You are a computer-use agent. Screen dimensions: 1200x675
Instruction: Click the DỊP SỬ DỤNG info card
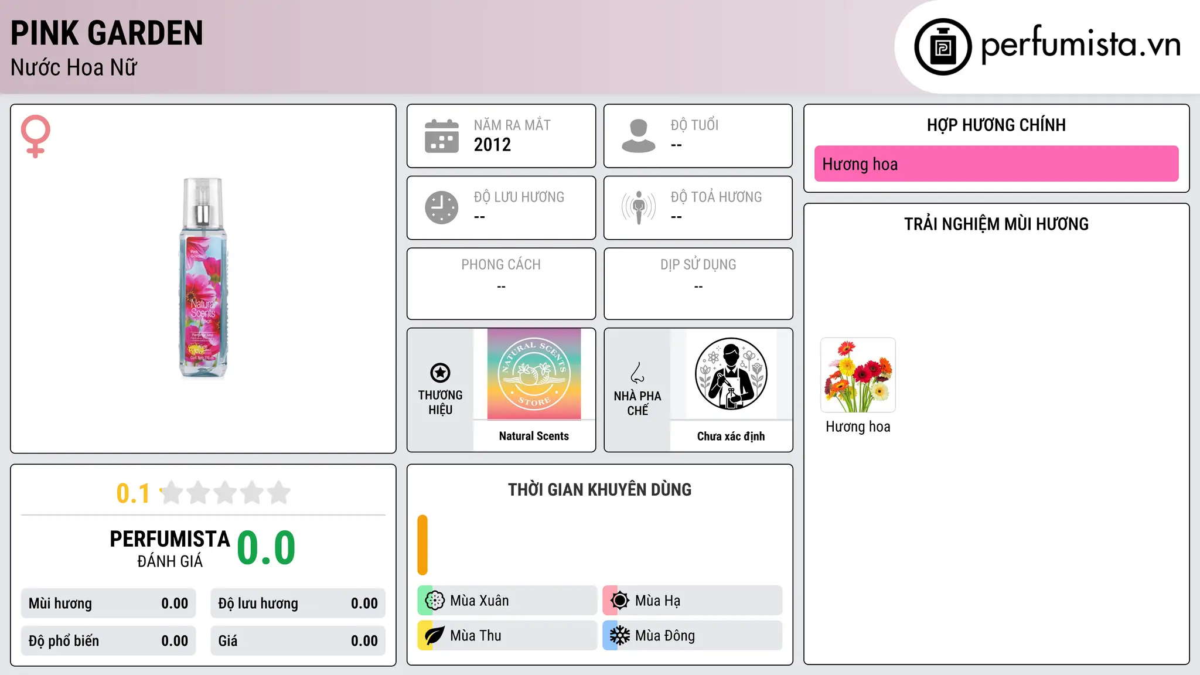coord(698,284)
